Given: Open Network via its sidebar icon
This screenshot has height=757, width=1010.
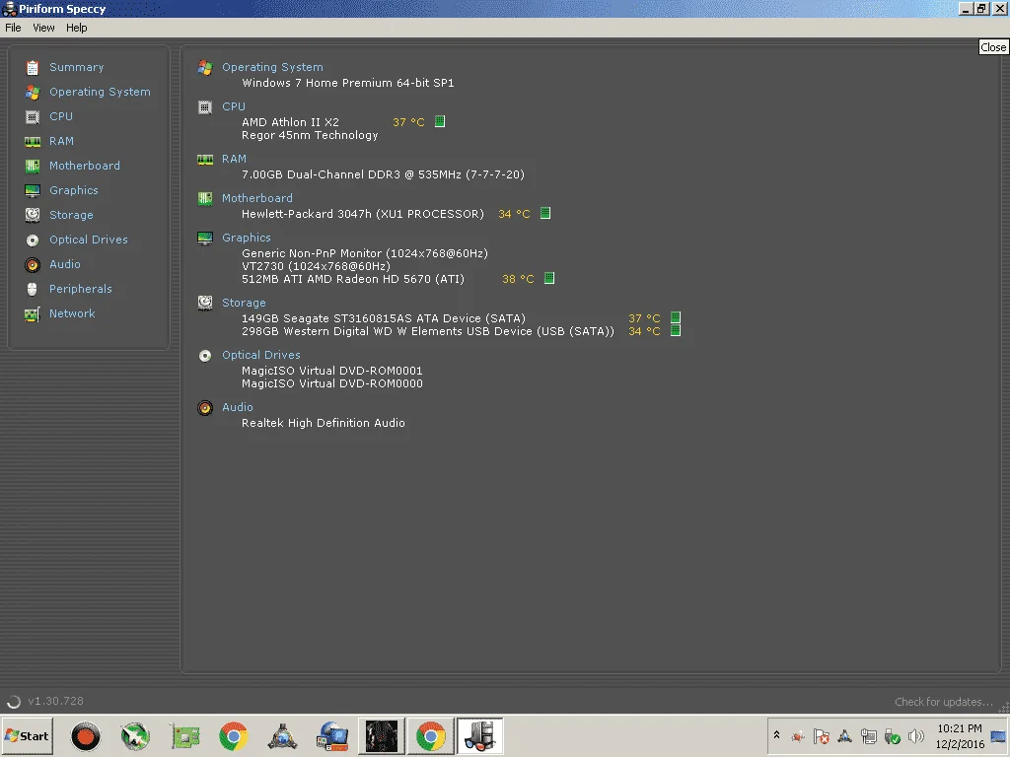Looking at the screenshot, I should tap(33, 314).
